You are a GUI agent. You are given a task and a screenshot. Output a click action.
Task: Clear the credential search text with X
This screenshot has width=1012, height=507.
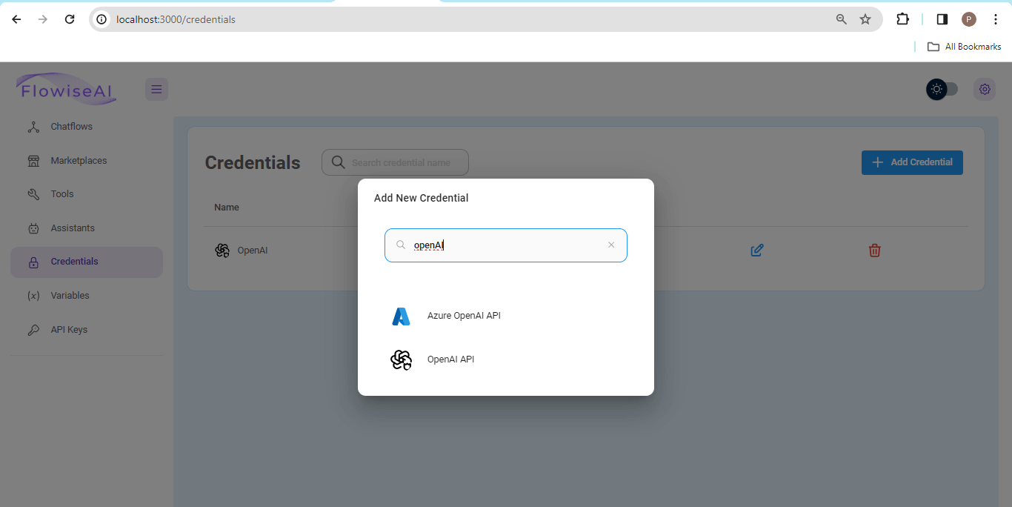click(611, 245)
